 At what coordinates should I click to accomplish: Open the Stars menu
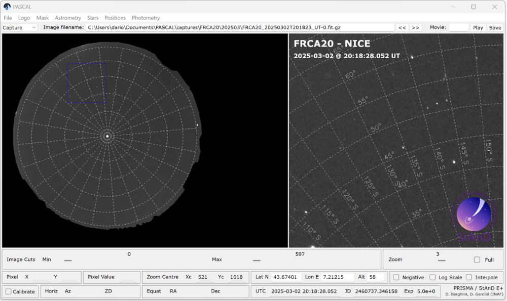point(93,17)
